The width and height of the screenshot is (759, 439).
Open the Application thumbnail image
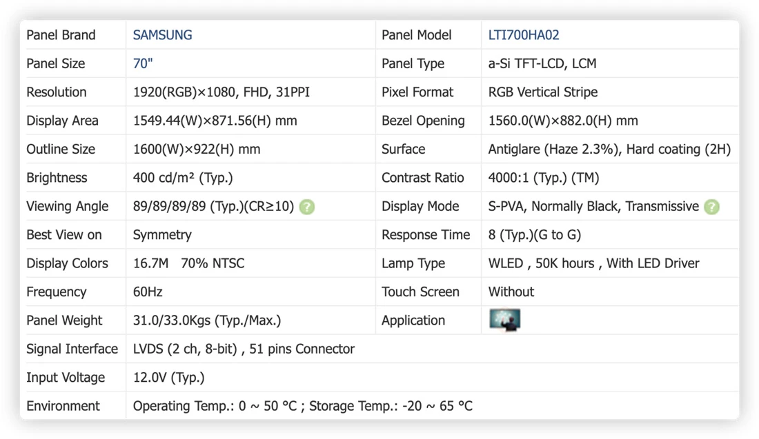pos(504,320)
